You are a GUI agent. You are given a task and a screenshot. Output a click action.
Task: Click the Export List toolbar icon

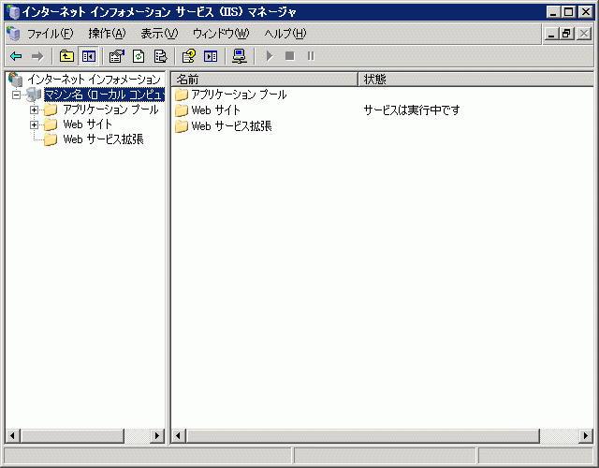point(160,56)
